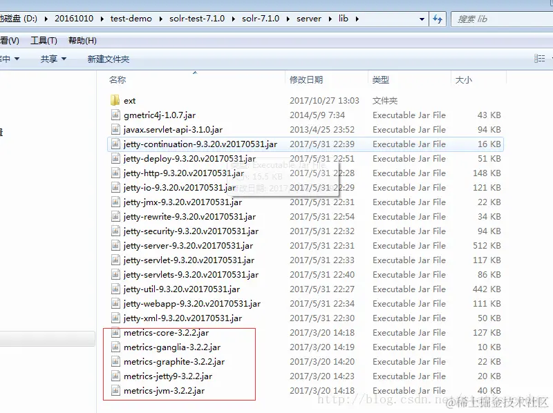Navigate to solr-7.1.0 in address bar
The height and width of the screenshot is (413, 553).
tap(261, 19)
